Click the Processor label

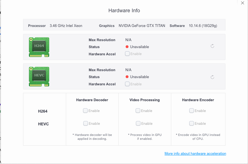click(37, 26)
